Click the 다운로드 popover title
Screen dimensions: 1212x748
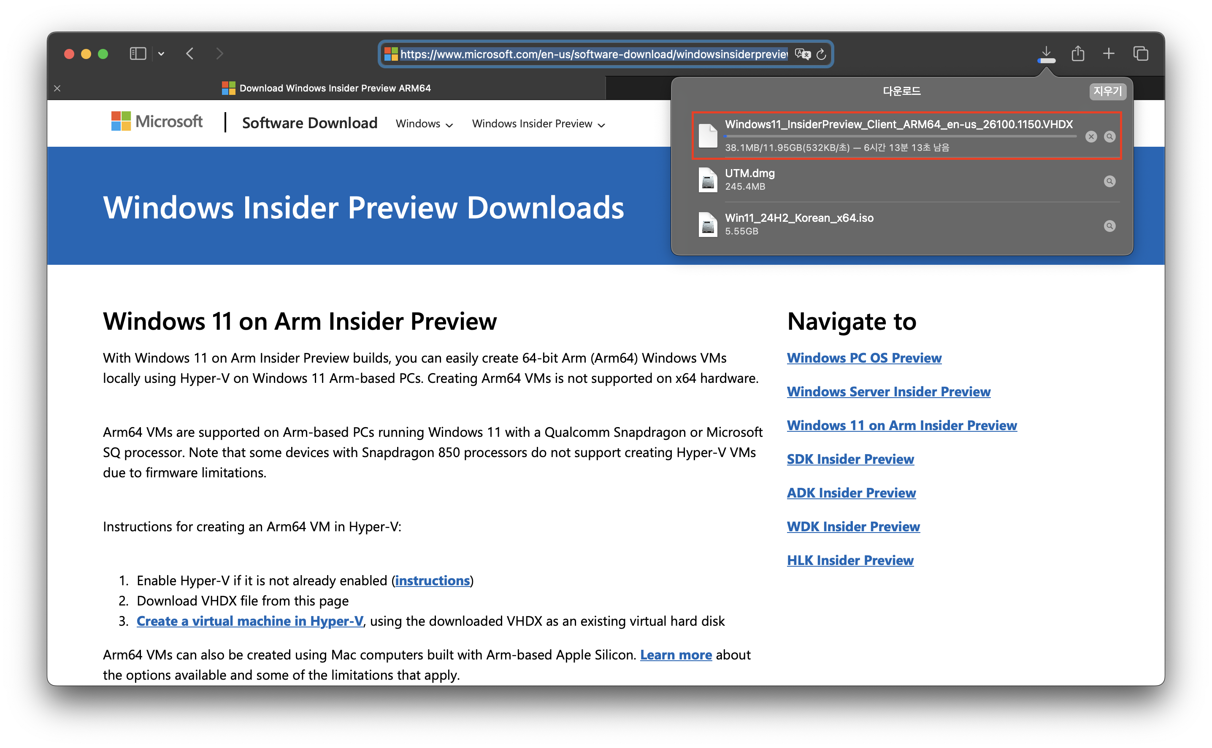[x=901, y=91]
